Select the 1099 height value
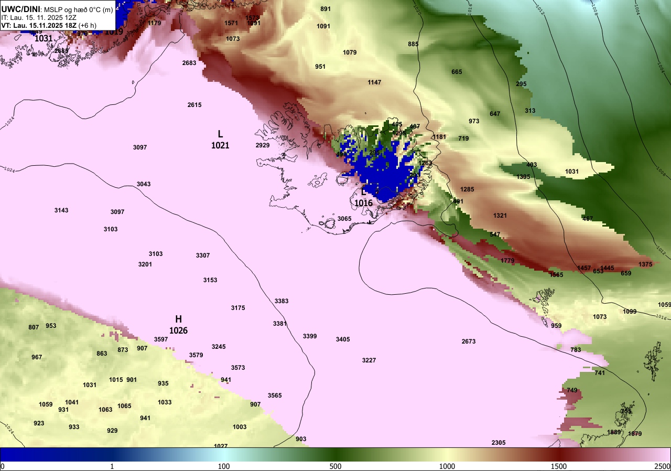The image size is (671, 471). click(x=630, y=312)
